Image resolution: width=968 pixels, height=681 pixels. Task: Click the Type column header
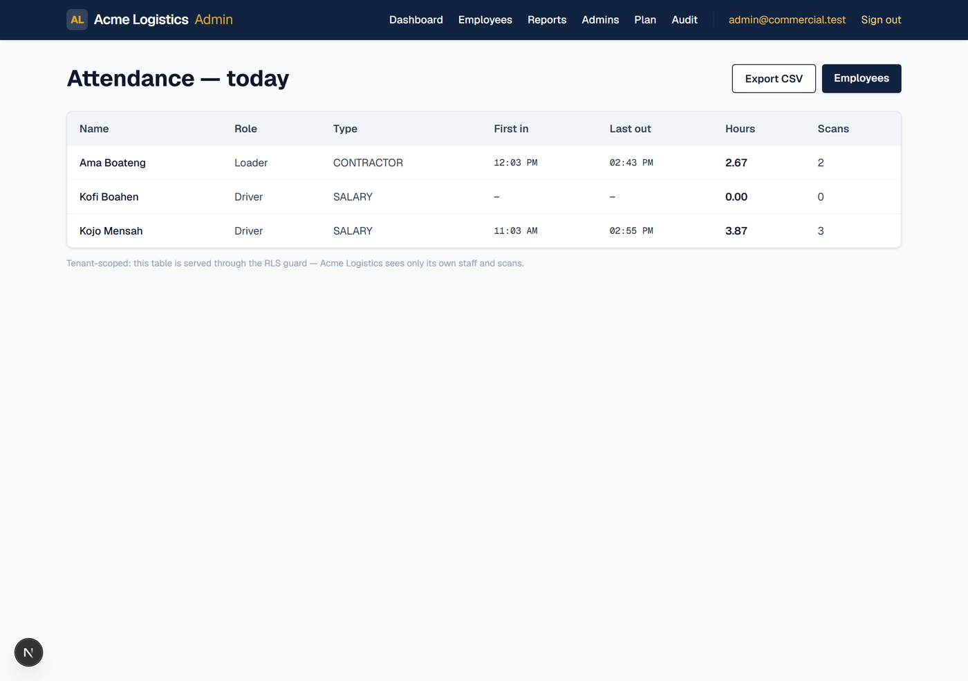click(345, 129)
